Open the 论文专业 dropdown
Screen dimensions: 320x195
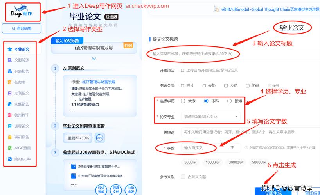(x=210, y=117)
